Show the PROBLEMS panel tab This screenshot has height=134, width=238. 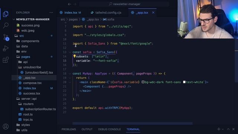tap(69, 129)
